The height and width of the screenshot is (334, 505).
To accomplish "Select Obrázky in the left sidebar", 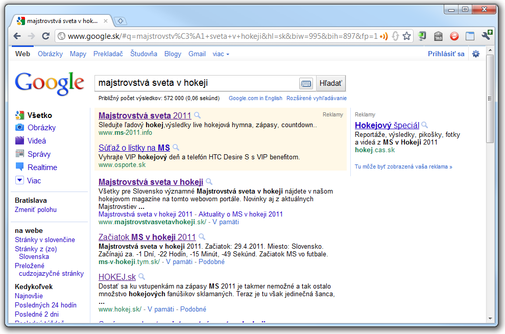I will tap(41, 128).
